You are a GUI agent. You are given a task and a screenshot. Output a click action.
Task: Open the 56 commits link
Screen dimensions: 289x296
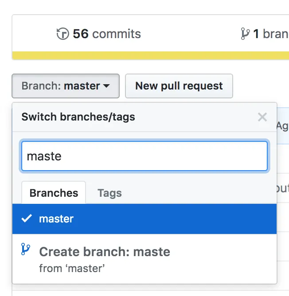(x=99, y=34)
